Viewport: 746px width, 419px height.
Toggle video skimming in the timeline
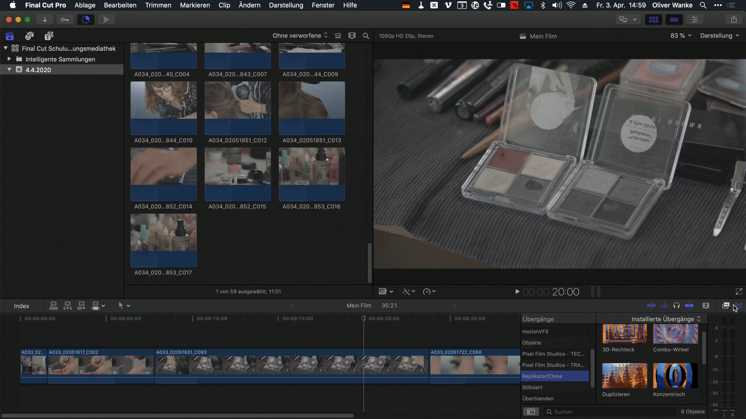[x=651, y=306]
